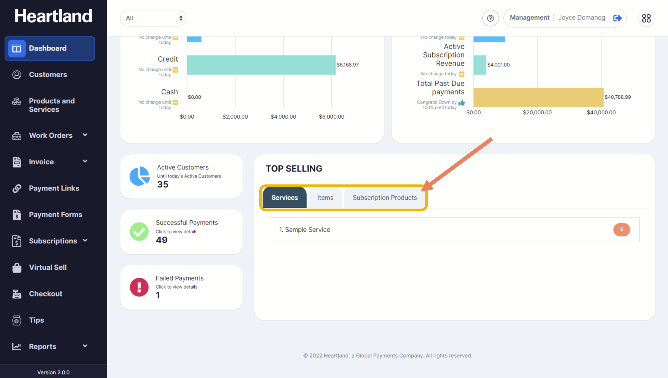Open the Tips icon in sidebar
This screenshot has height=378, width=668.
click(17, 320)
